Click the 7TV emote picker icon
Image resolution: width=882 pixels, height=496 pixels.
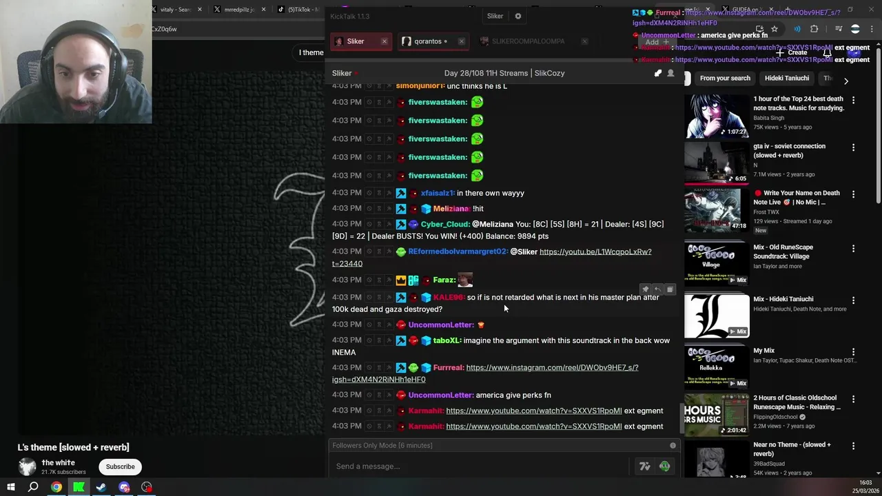[x=645, y=466]
